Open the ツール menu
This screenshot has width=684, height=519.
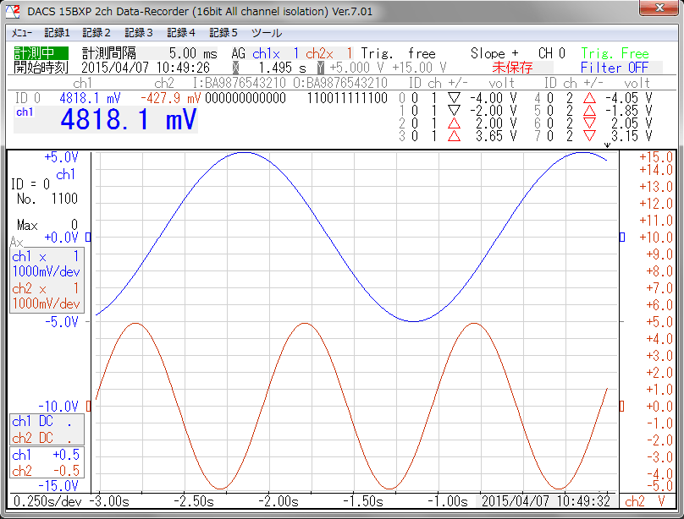click(x=267, y=33)
